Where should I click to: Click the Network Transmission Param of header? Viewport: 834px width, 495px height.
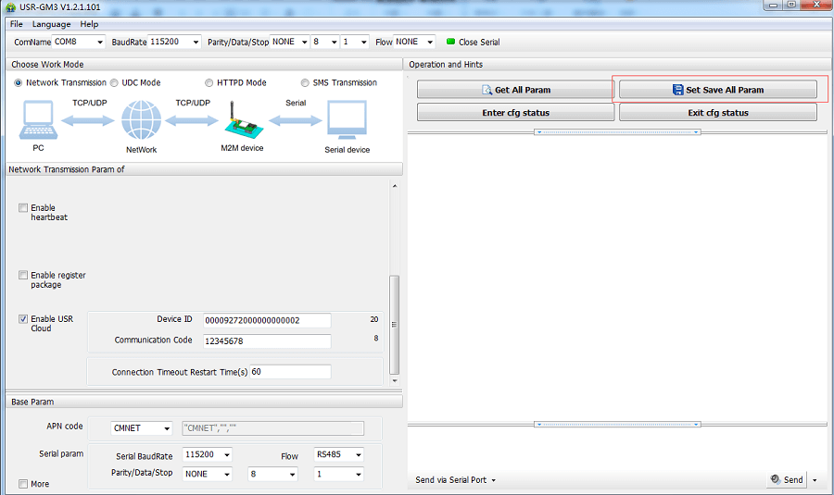pyautogui.click(x=204, y=169)
